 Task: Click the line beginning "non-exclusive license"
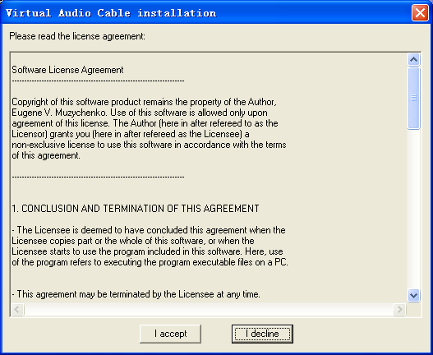pyautogui.click(x=149, y=145)
